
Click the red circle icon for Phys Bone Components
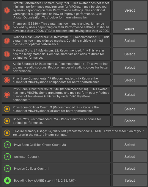[x=7, y=80]
